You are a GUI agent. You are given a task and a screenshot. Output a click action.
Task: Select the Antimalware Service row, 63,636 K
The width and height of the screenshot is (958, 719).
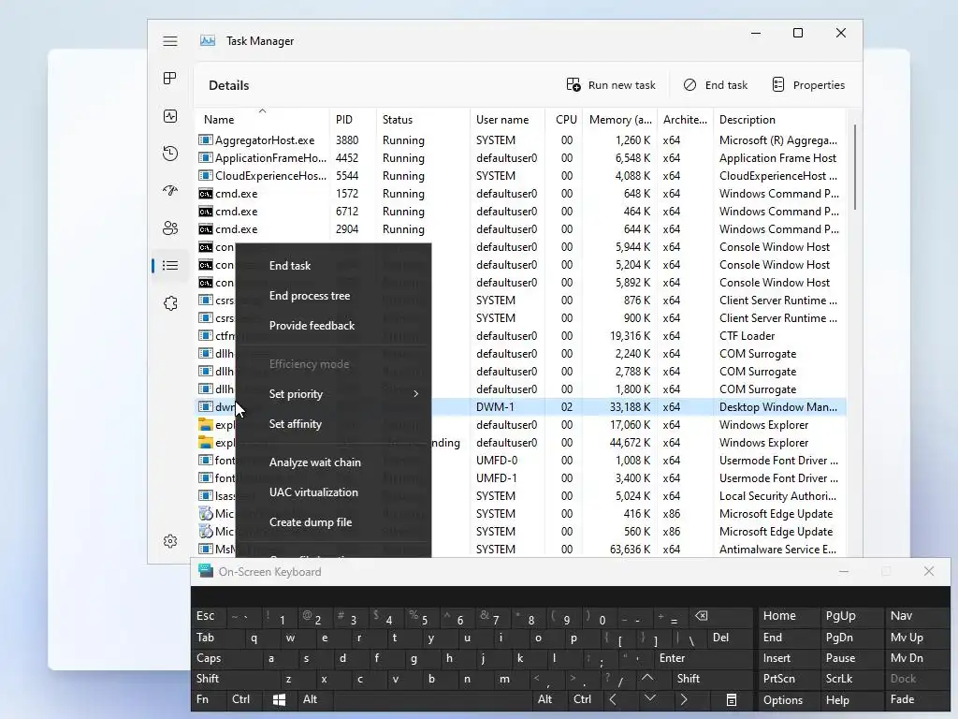[521, 549]
